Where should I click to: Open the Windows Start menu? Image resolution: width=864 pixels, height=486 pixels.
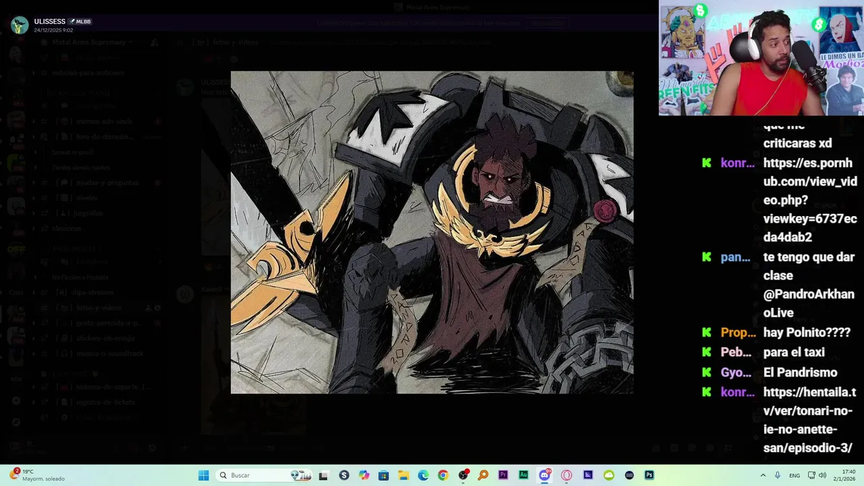tap(203, 475)
